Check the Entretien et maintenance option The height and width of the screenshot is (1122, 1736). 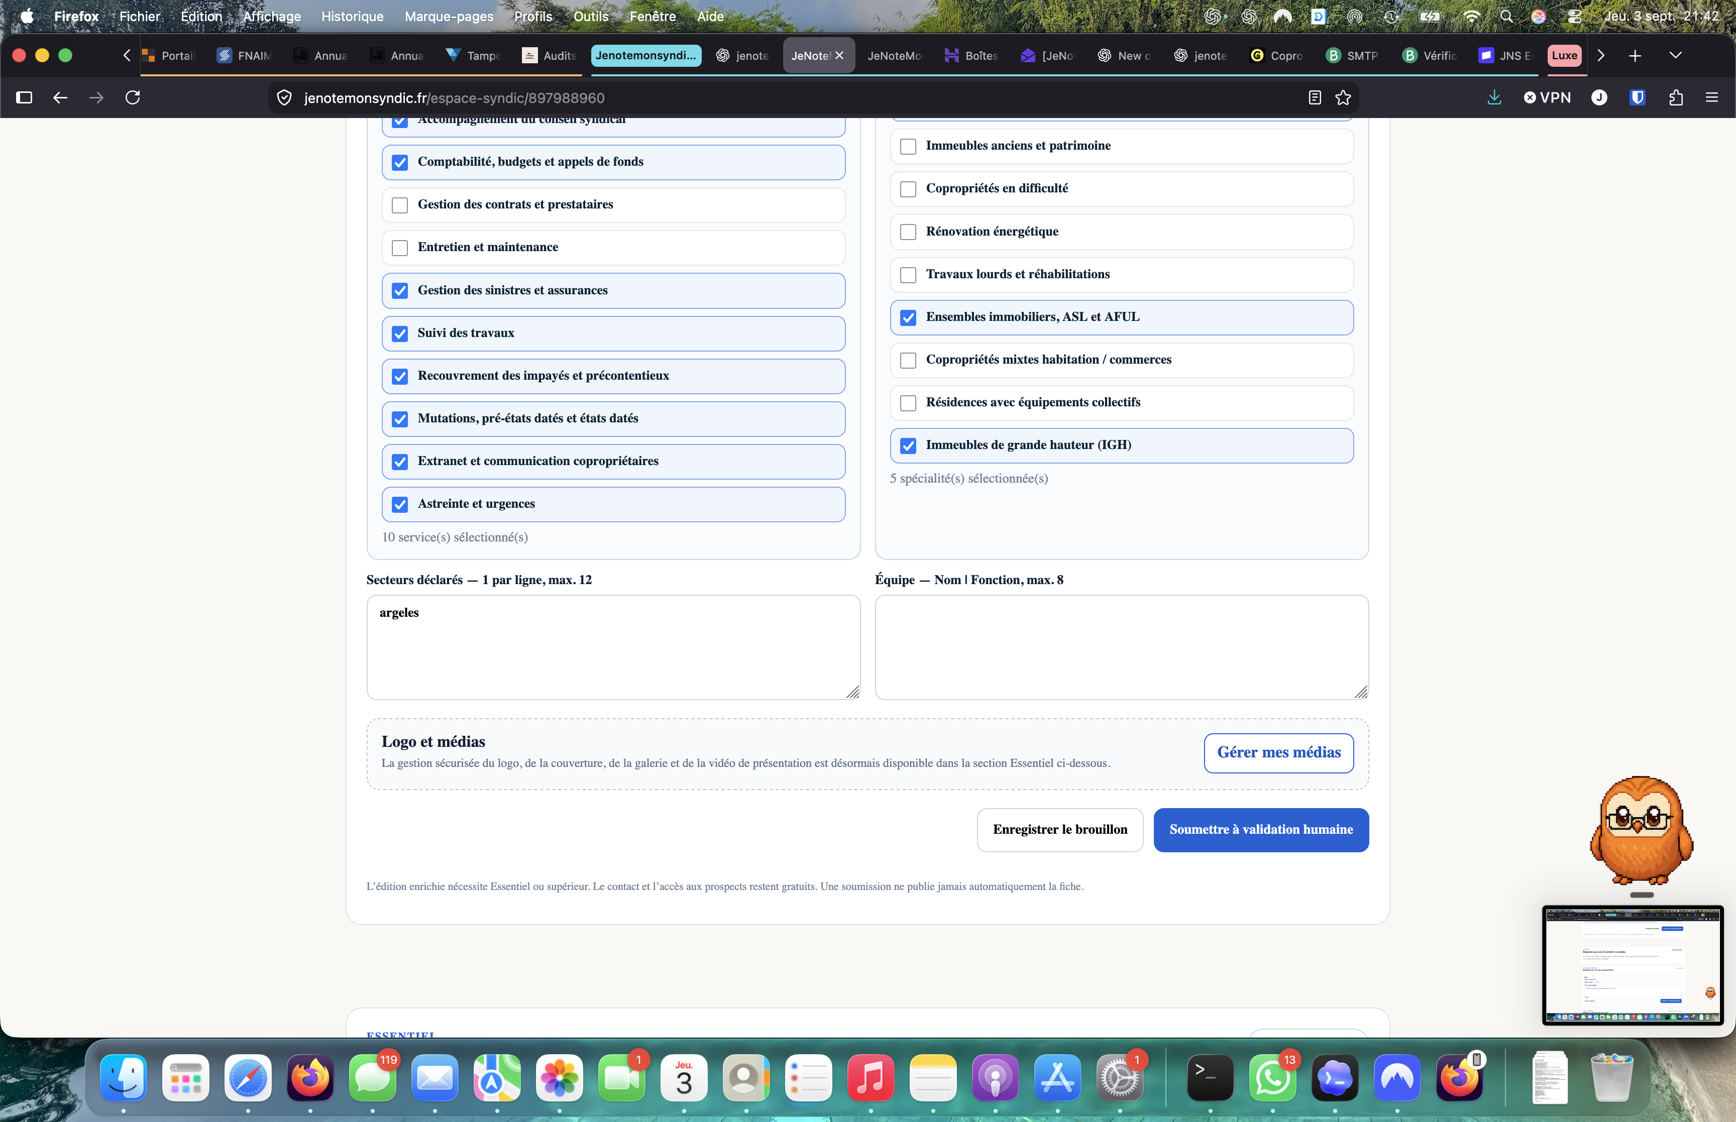400,248
